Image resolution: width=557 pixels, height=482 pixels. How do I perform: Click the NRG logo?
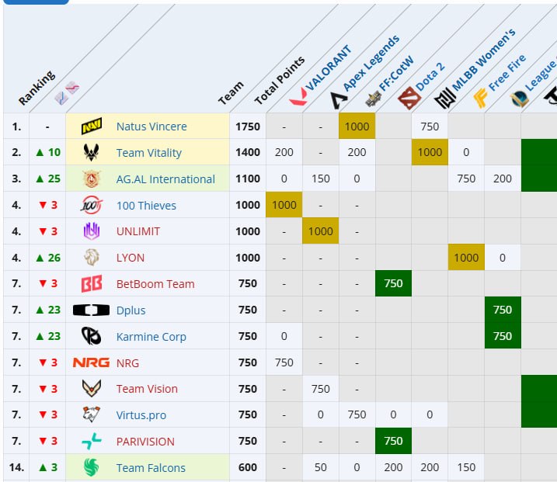[92, 362]
